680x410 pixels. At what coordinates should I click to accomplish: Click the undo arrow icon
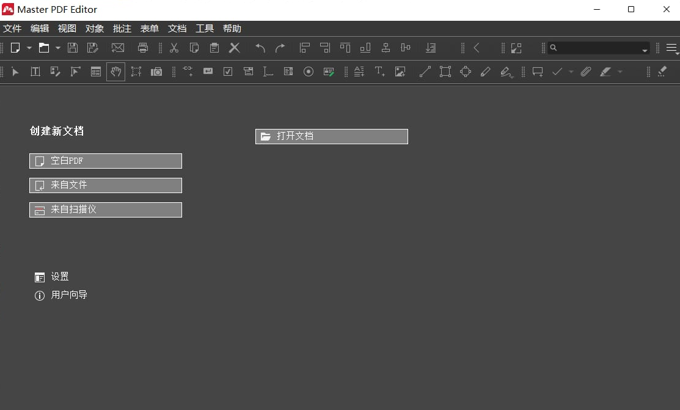pos(260,48)
